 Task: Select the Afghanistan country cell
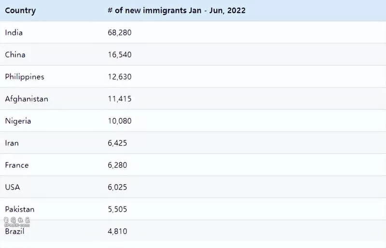pyautogui.click(x=27, y=99)
